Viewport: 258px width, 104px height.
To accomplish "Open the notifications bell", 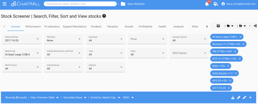I will (207, 4).
